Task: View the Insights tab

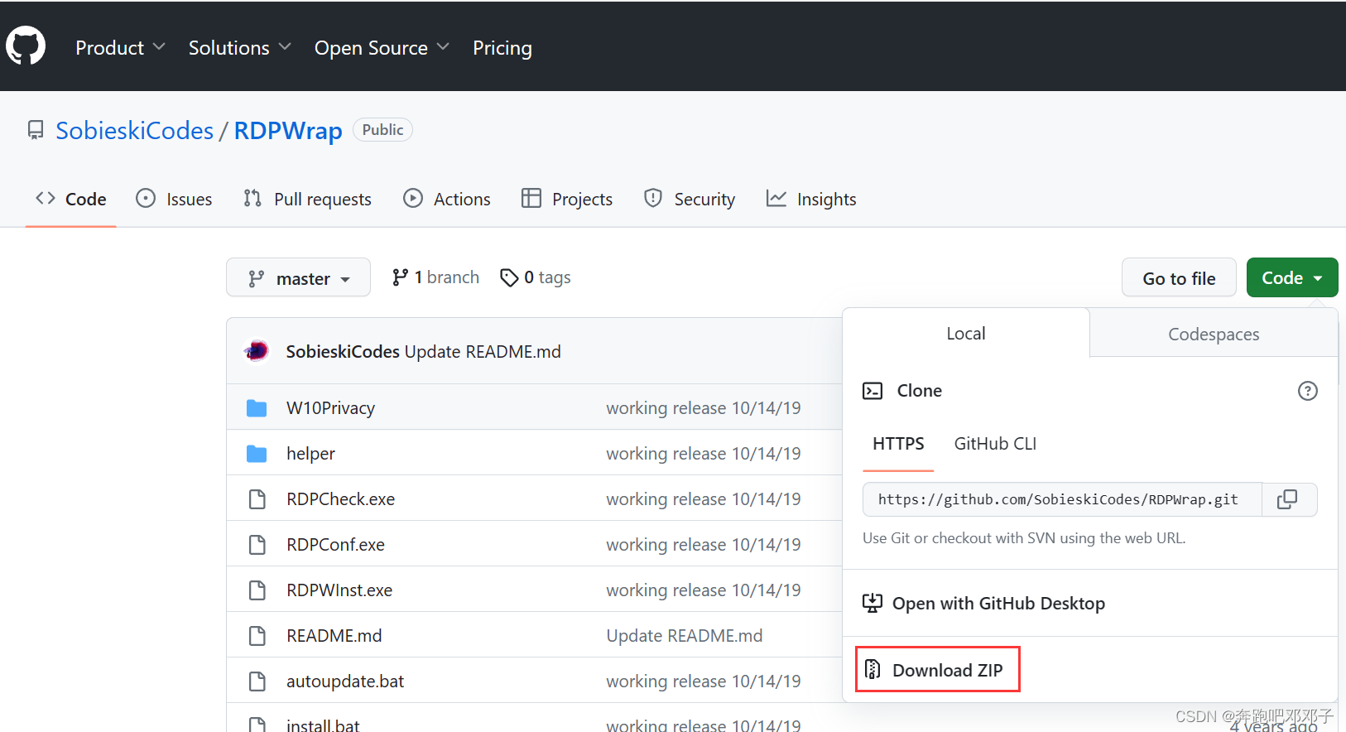Action: coord(811,200)
